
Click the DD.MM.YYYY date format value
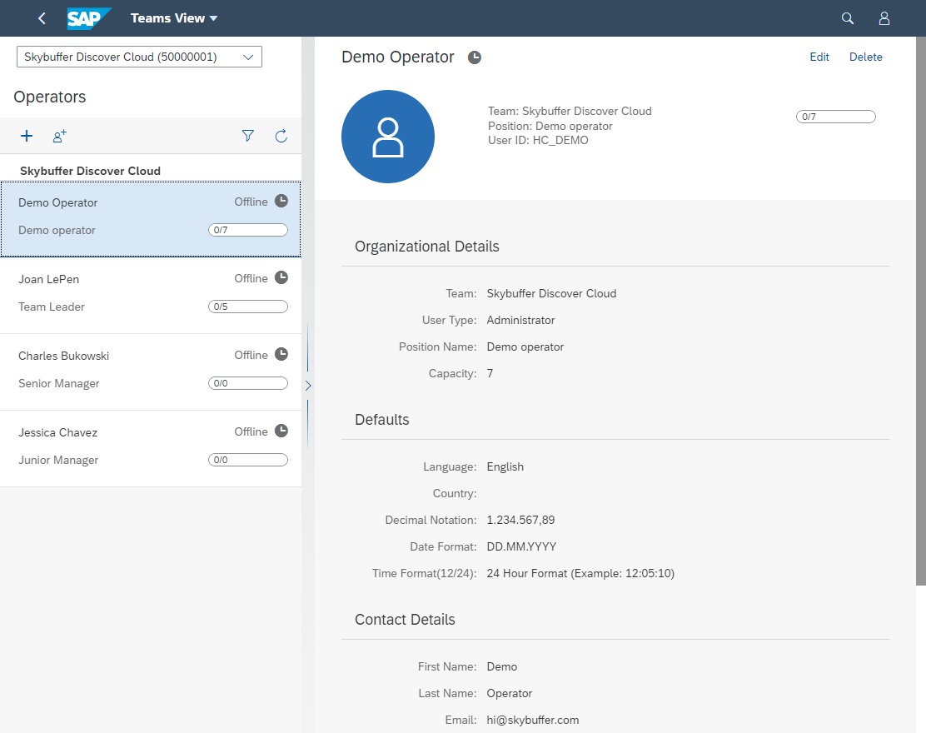pyautogui.click(x=521, y=546)
